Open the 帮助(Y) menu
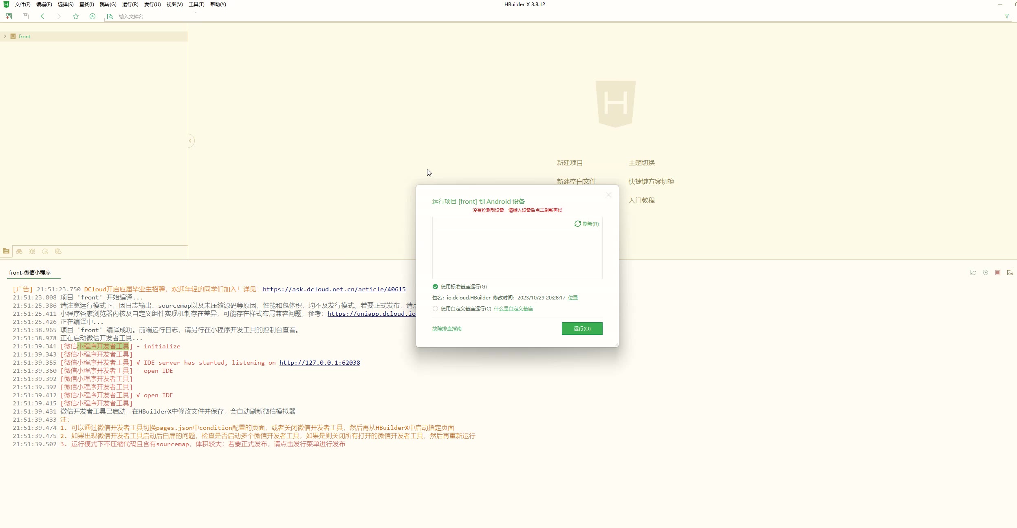The height and width of the screenshot is (528, 1017). 218,4
